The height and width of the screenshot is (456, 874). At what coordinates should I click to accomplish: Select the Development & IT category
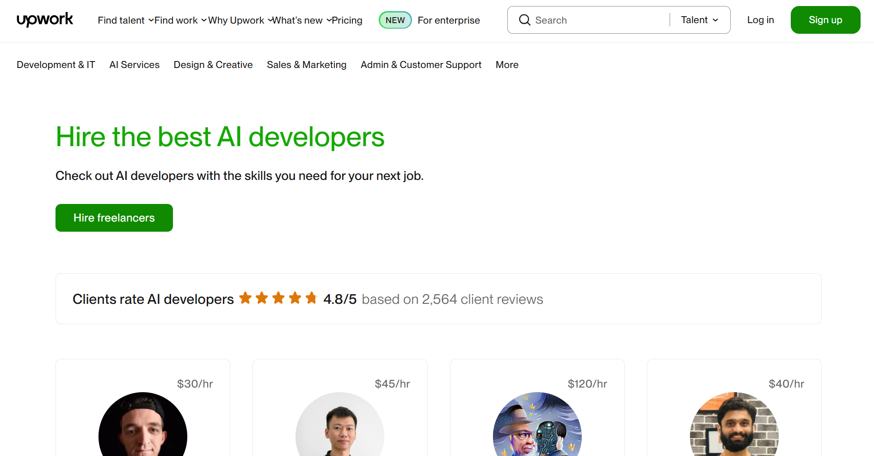(56, 65)
